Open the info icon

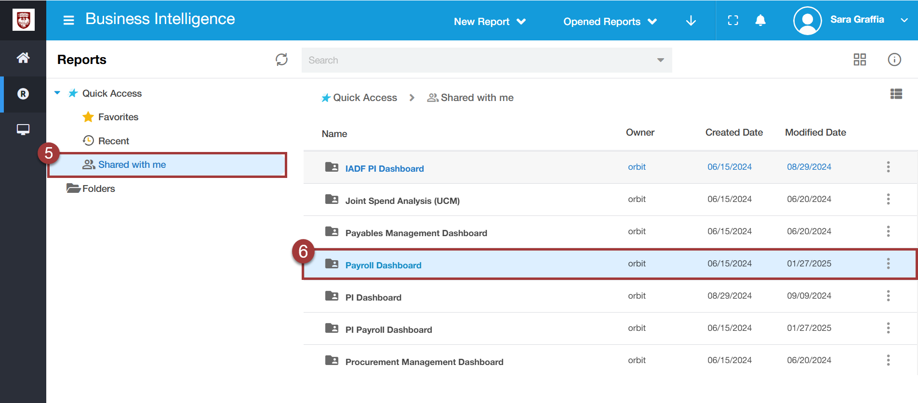pyautogui.click(x=894, y=60)
